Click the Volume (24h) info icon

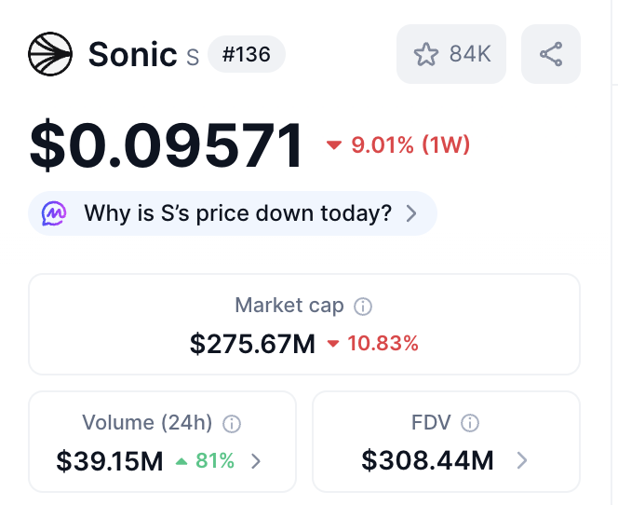coord(233,424)
